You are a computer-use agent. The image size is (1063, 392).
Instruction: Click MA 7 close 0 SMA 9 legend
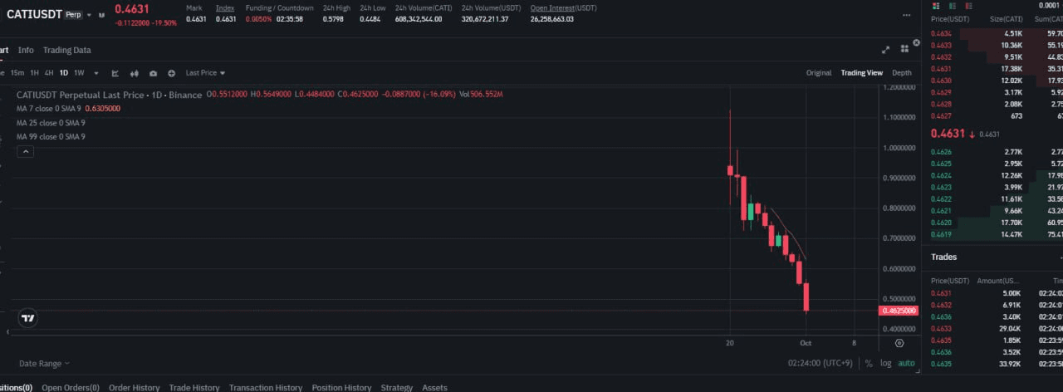pyautogui.click(x=49, y=108)
